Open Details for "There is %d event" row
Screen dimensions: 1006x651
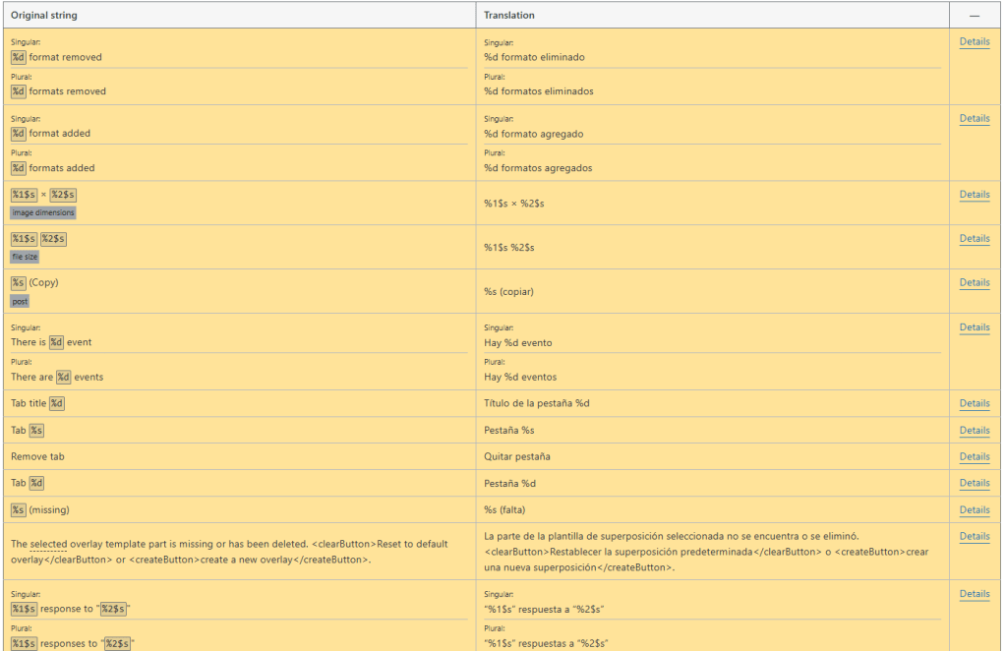[974, 327]
